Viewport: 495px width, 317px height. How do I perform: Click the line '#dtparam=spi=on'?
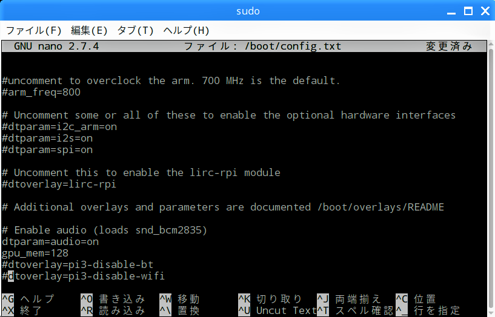tap(47, 149)
